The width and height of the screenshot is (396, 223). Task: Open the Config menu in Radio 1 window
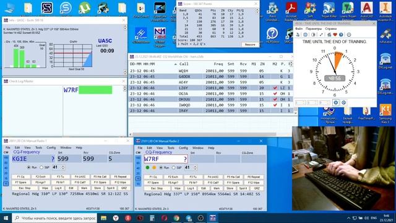coord(51,147)
